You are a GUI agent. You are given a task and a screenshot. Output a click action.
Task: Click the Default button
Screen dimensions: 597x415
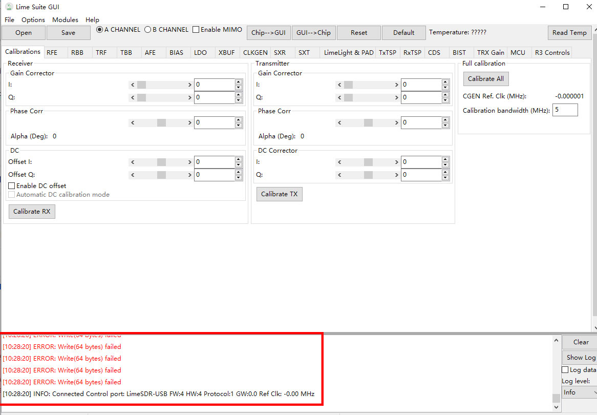403,33
